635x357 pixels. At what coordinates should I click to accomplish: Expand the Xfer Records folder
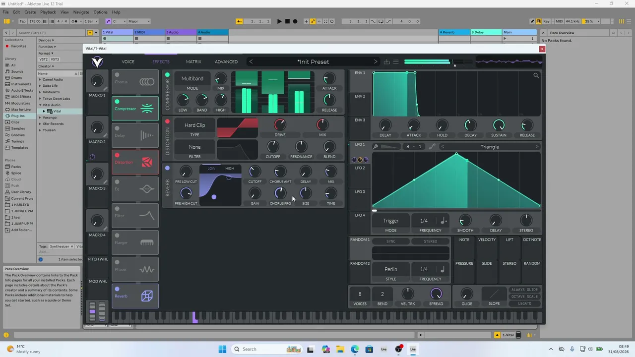tap(40, 124)
